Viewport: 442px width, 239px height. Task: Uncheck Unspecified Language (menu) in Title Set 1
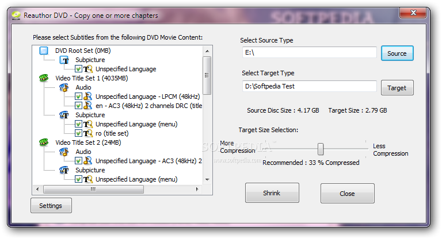[78, 124]
